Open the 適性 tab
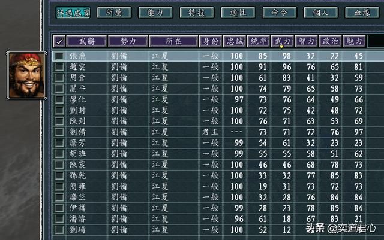 coord(238,13)
